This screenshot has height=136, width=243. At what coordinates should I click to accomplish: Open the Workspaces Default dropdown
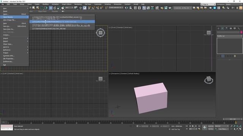coord(234,4)
